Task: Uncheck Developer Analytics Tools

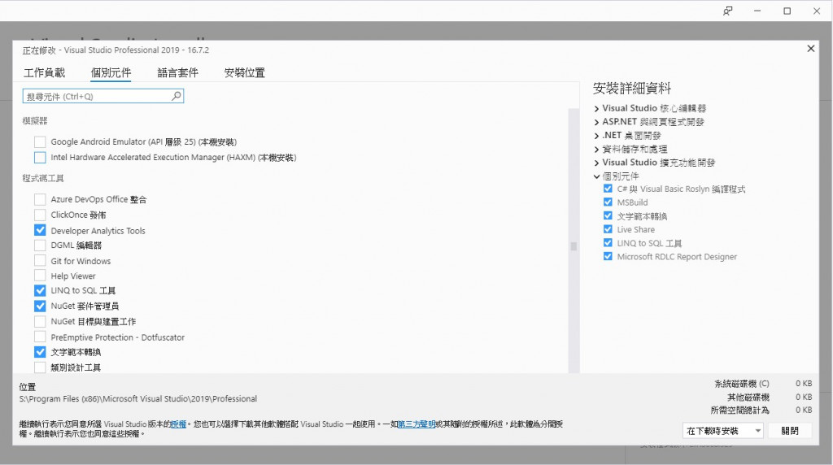Action: (x=40, y=230)
